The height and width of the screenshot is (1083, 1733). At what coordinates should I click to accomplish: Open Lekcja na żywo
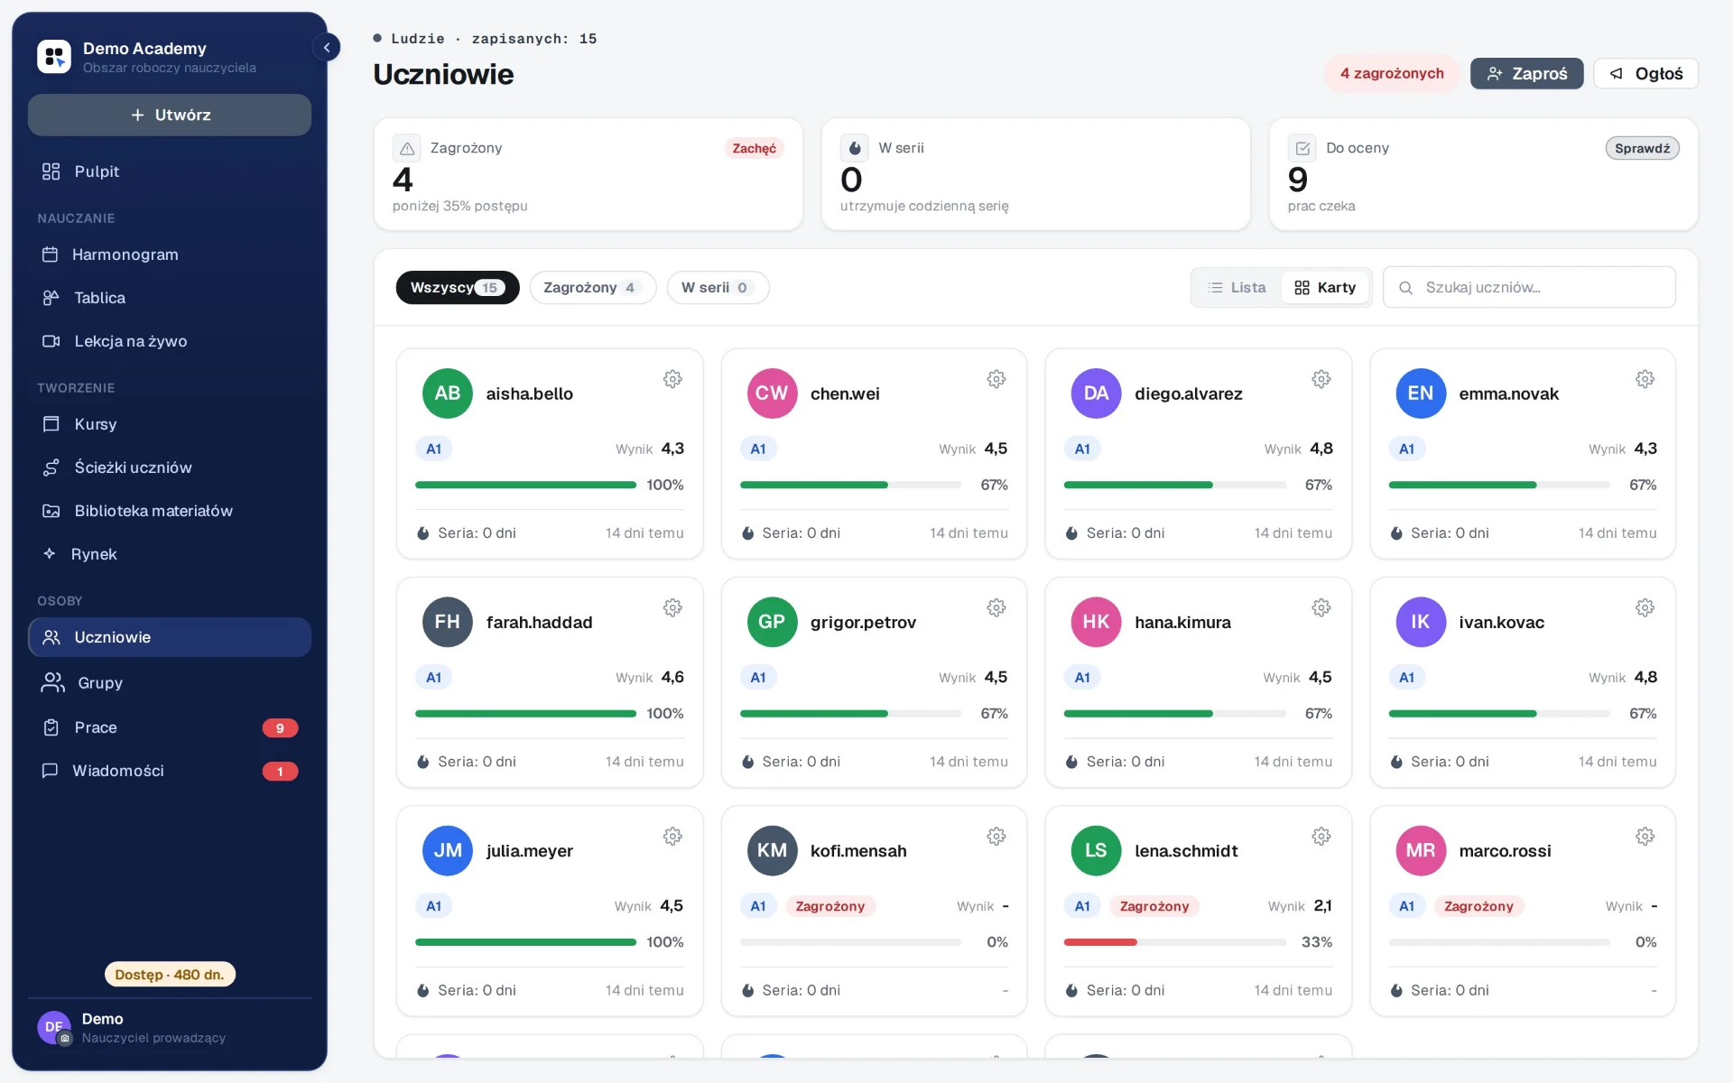pos(170,341)
